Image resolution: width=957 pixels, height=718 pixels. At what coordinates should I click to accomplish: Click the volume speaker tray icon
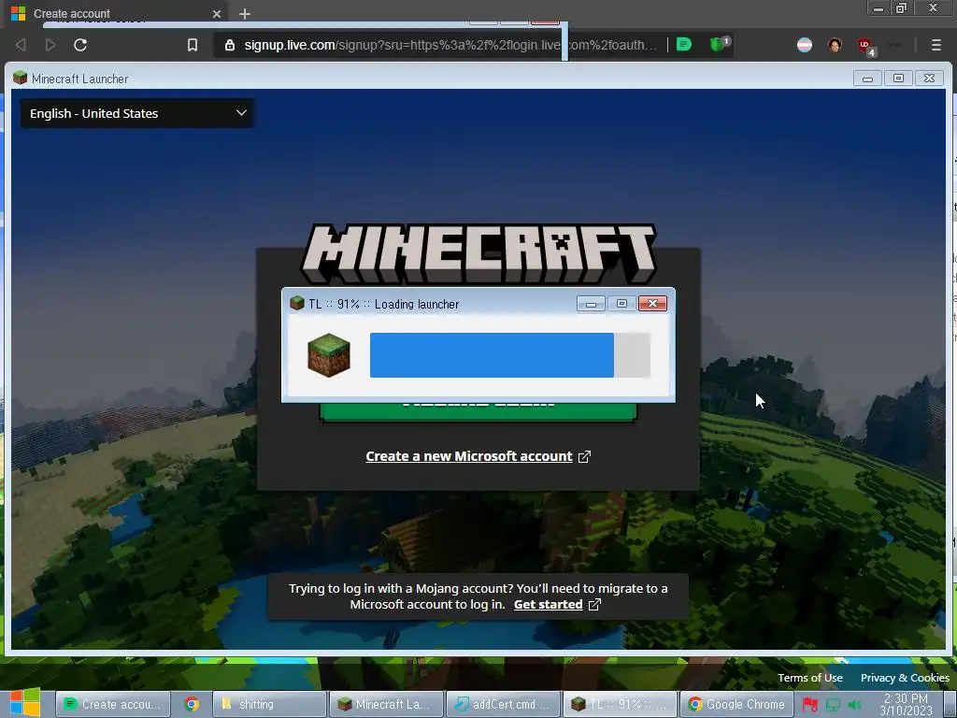tap(854, 705)
